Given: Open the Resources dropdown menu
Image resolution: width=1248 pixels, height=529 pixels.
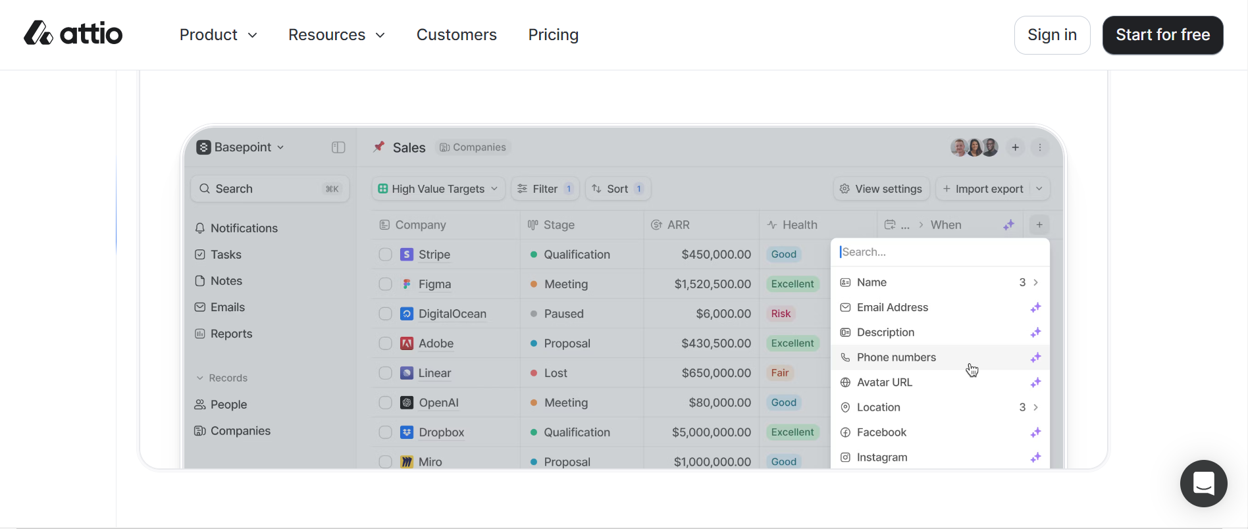Looking at the screenshot, I should [x=336, y=34].
